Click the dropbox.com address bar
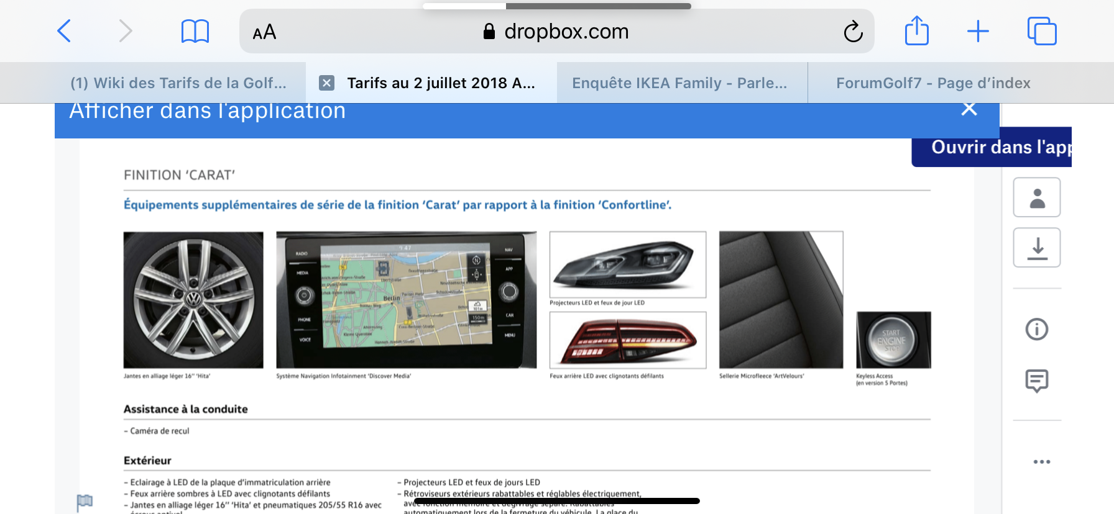This screenshot has width=1114, height=514. tap(556, 31)
